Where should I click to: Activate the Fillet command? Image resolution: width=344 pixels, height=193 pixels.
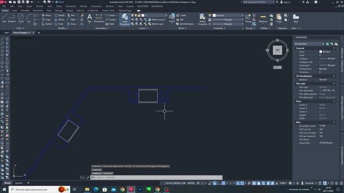[71, 19]
